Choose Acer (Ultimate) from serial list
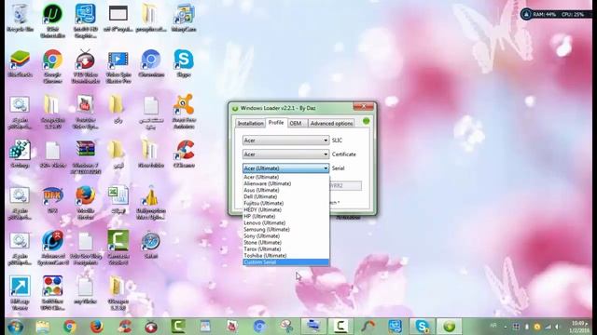 click(x=286, y=177)
